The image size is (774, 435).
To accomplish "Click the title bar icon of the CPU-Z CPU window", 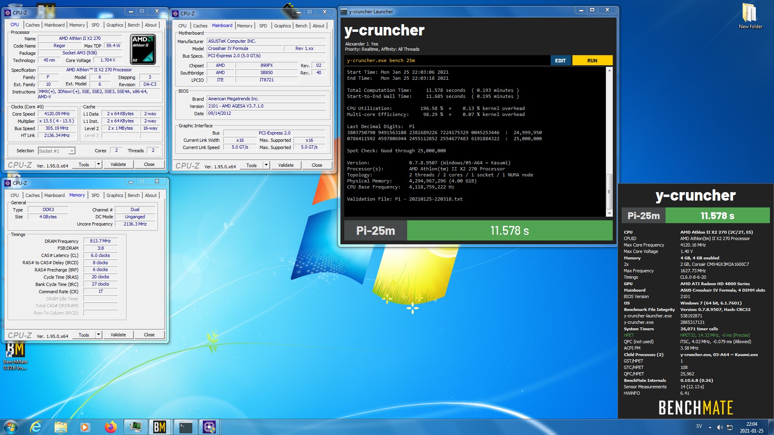I will click(8, 12).
